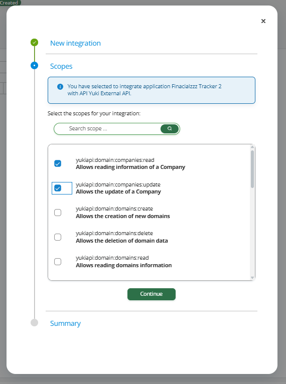Click 'Allows the deletion of domain data'
Screen dimensions: 286x384
(122, 241)
